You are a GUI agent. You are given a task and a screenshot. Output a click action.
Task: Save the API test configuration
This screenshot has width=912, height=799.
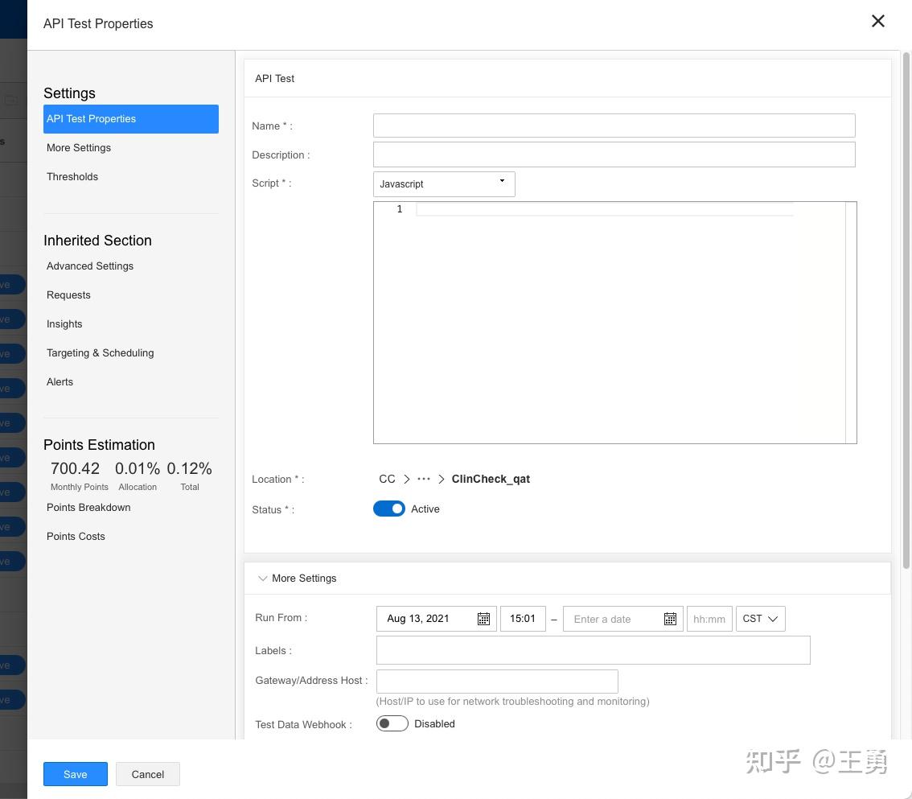[75, 773]
